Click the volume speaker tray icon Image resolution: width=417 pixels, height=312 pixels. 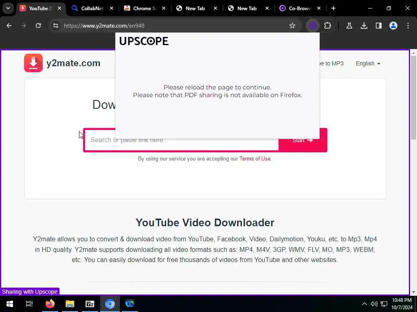point(374,304)
